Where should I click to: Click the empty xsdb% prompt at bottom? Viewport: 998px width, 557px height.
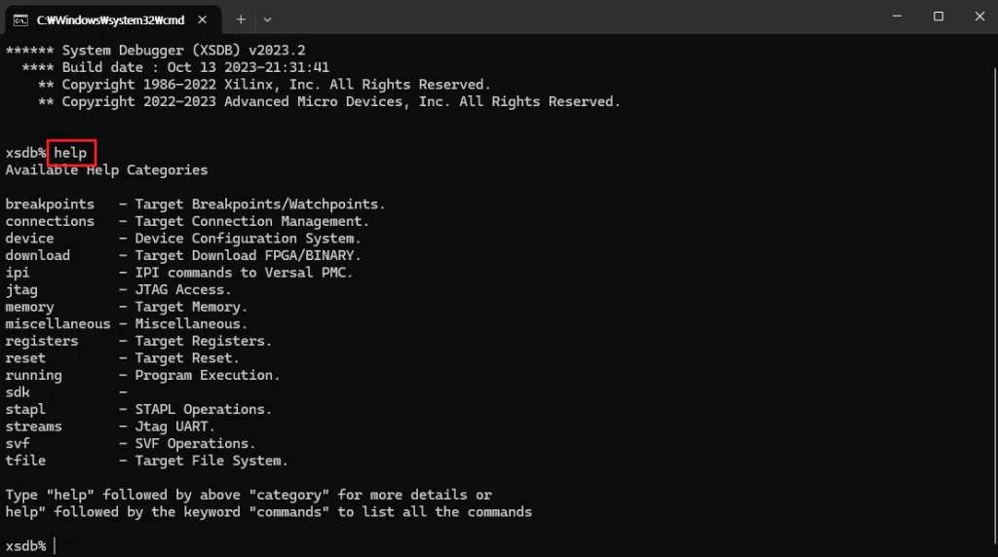(56, 545)
